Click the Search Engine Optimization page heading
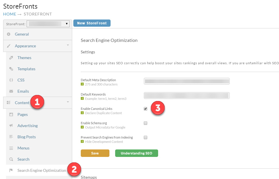The height and width of the screenshot is (179, 279). click(109, 40)
